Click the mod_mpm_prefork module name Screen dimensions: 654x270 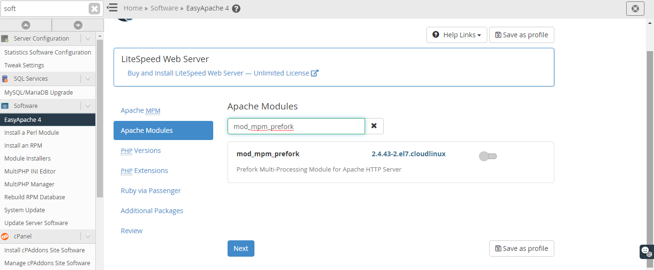(268, 154)
